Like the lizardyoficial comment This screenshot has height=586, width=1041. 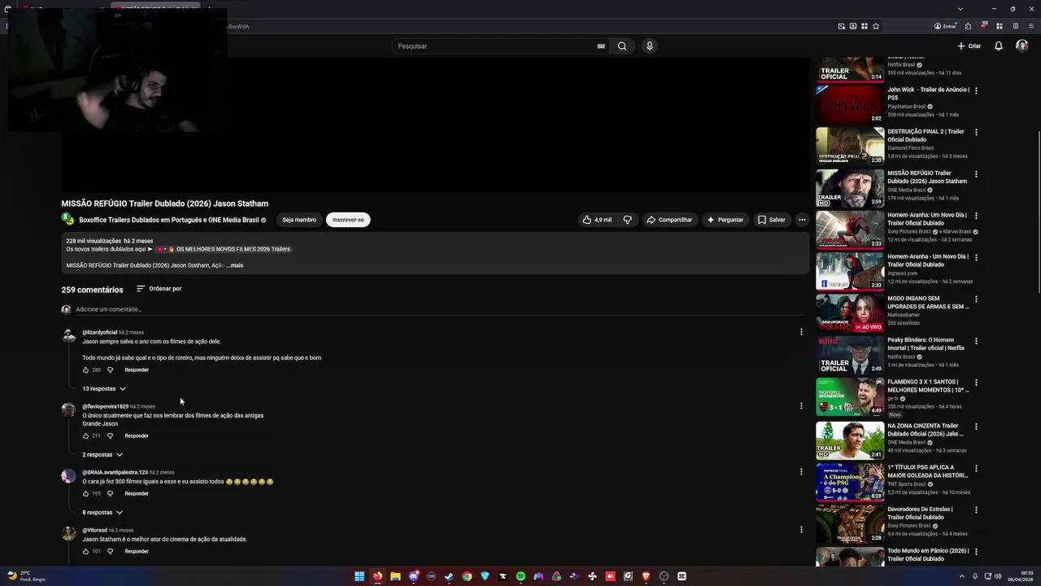pos(85,370)
